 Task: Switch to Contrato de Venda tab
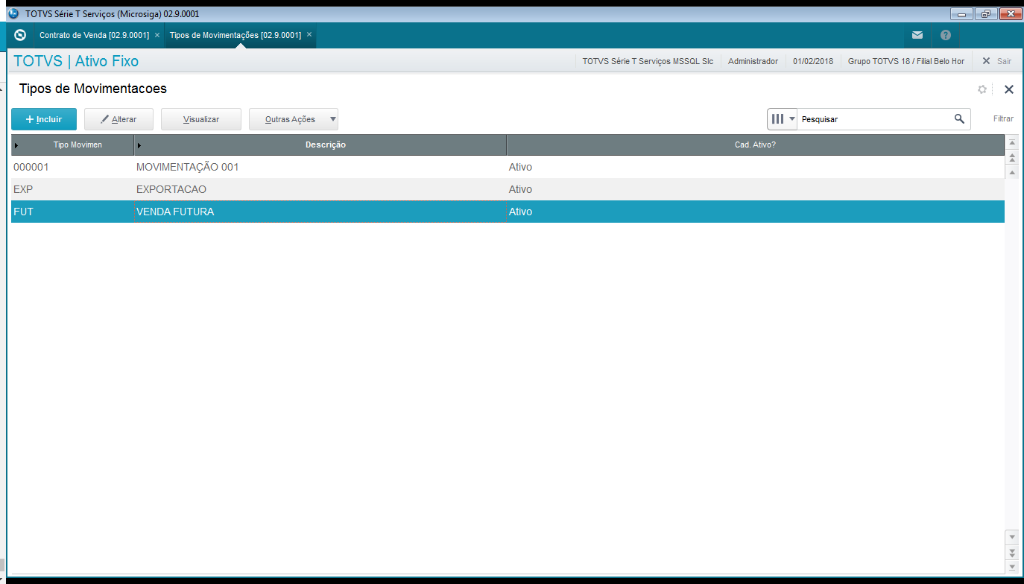pyautogui.click(x=94, y=35)
